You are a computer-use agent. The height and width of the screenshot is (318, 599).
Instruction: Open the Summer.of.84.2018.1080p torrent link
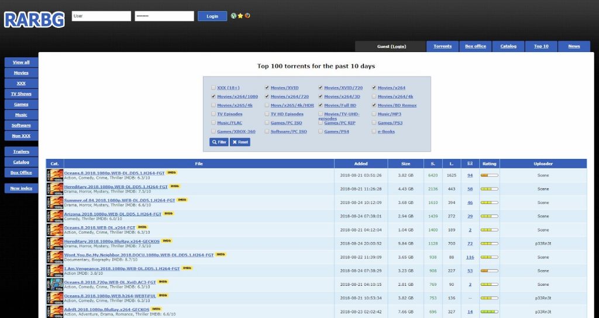[x=119, y=200]
